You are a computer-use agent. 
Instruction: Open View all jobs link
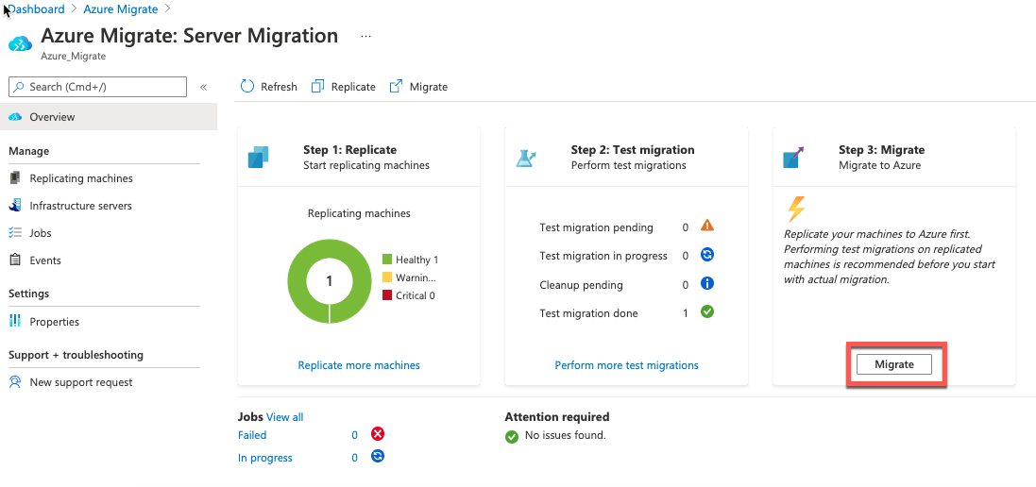285,417
